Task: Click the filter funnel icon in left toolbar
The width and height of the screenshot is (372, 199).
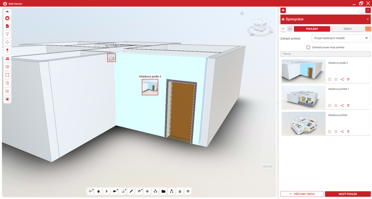Action: tap(7, 34)
